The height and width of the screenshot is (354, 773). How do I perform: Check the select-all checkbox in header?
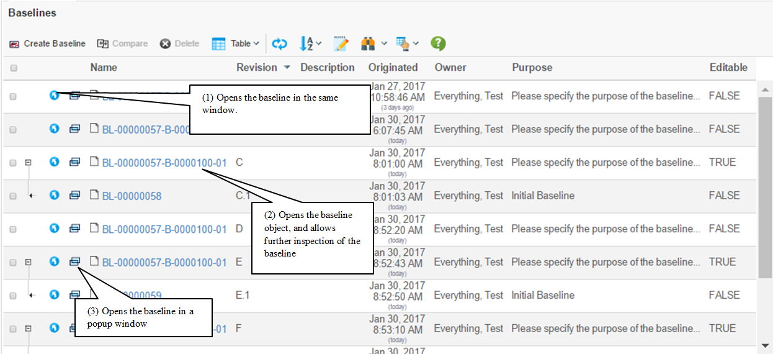(x=14, y=68)
